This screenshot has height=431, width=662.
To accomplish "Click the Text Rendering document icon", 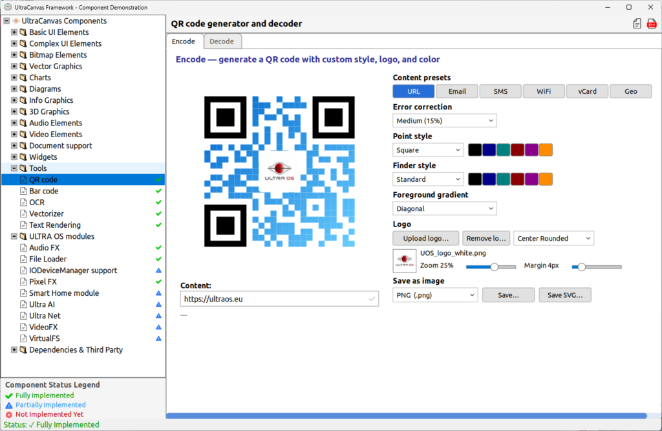I will 24,225.
